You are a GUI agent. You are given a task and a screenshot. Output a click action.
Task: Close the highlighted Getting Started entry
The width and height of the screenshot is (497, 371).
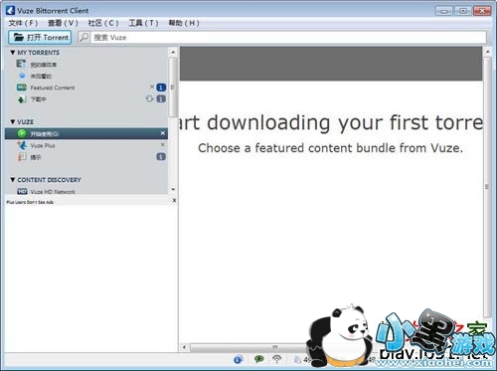click(163, 133)
